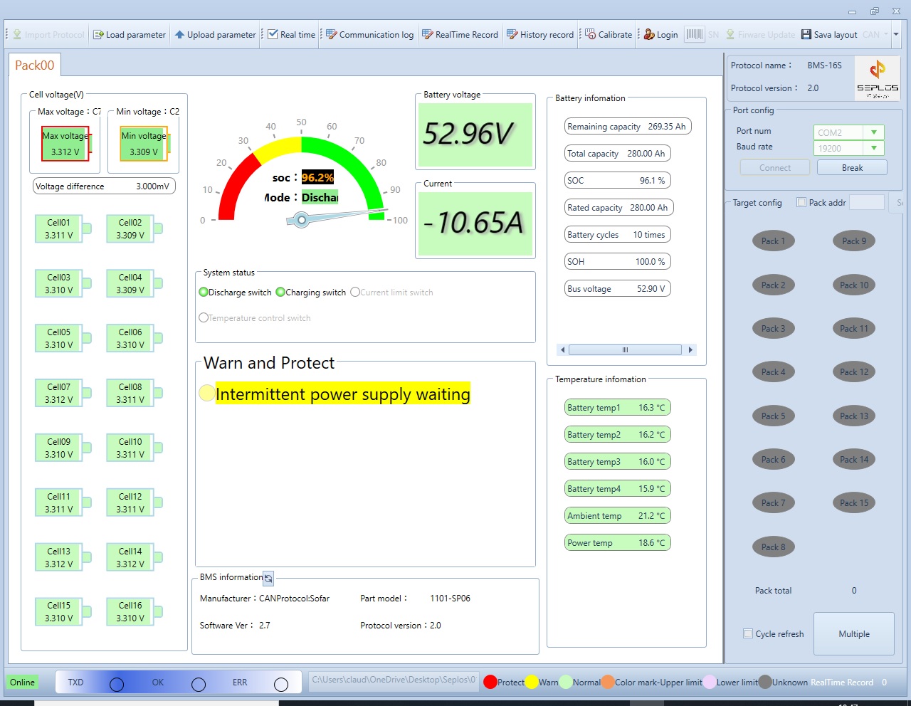The width and height of the screenshot is (911, 706).
Task: Click the Pack addr input field
Action: point(867,202)
